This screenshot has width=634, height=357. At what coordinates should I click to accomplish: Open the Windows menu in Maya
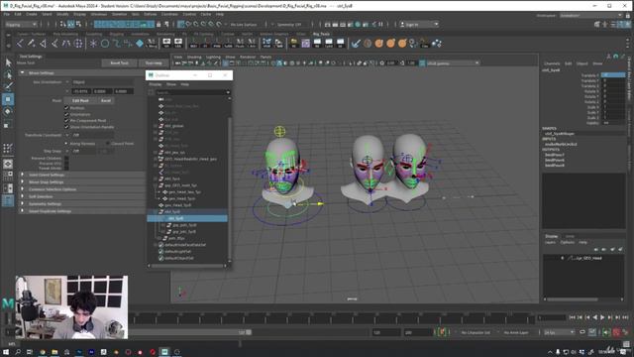click(99, 14)
